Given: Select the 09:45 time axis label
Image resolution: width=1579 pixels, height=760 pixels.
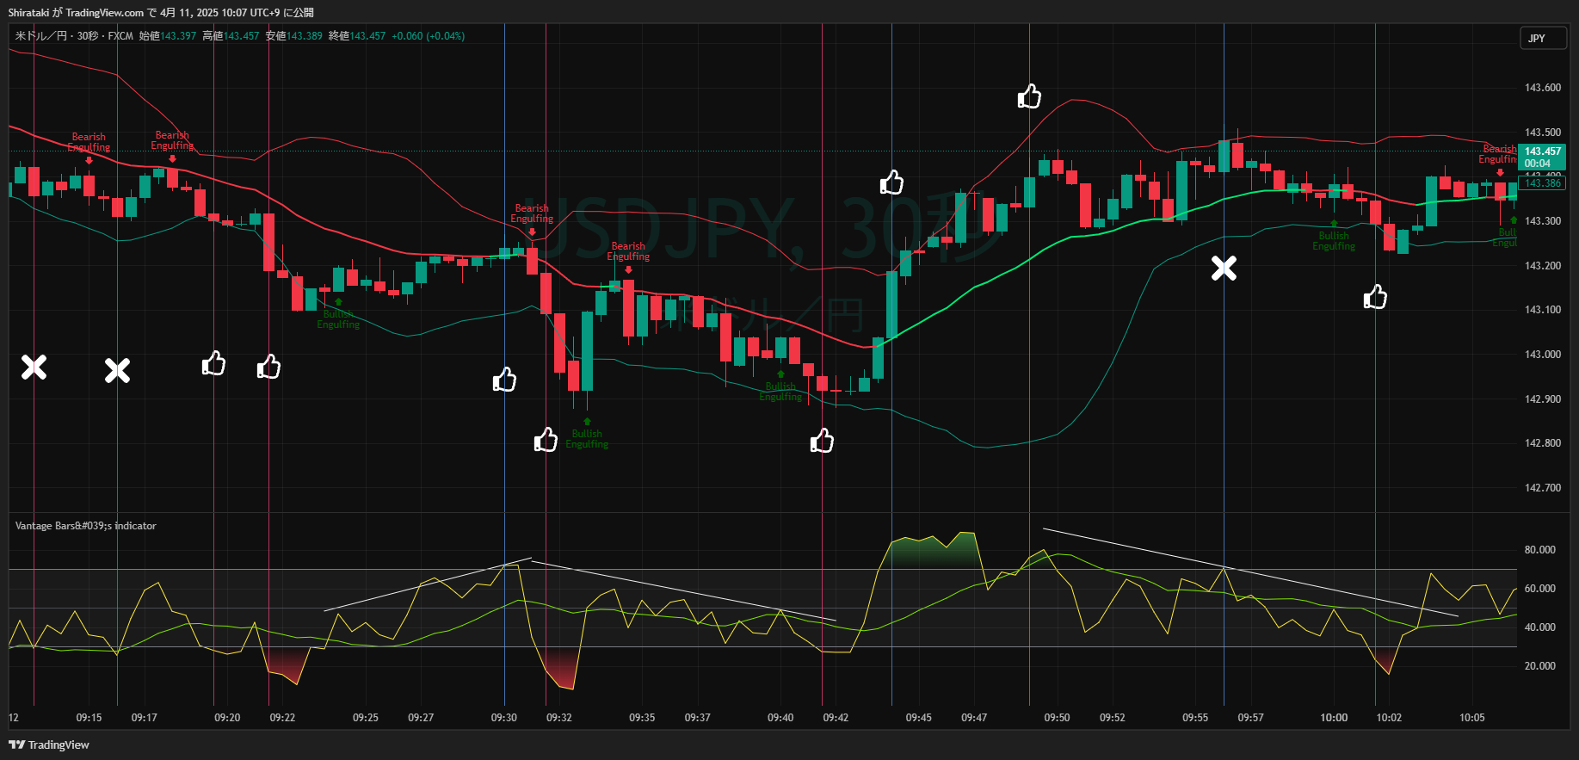Looking at the screenshot, I should pyautogui.click(x=919, y=718).
